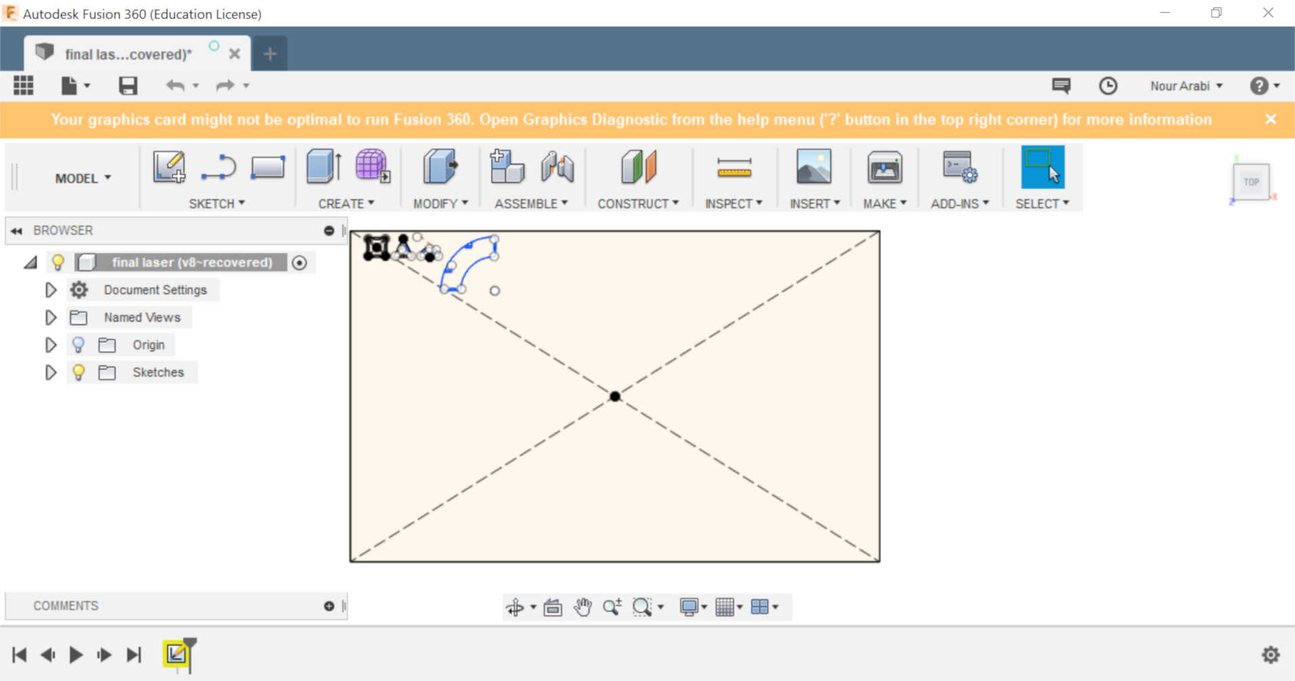Add a new design tab
This screenshot has height=681, width=1295.
(x=270, y=53)
